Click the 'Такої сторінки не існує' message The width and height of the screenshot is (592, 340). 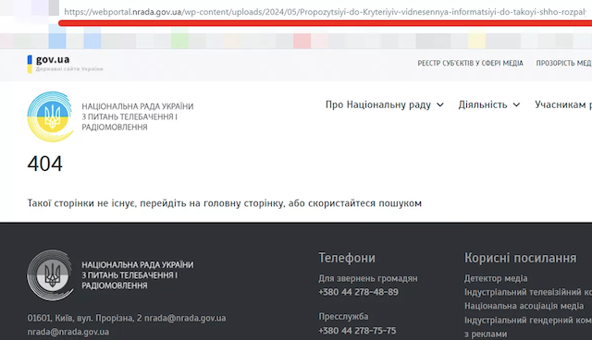(x=224, y=203)
